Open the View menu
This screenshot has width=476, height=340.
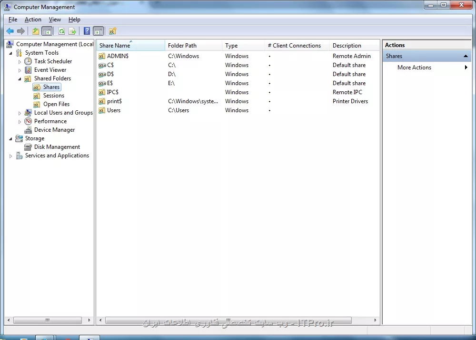click(x=55, y=19)
